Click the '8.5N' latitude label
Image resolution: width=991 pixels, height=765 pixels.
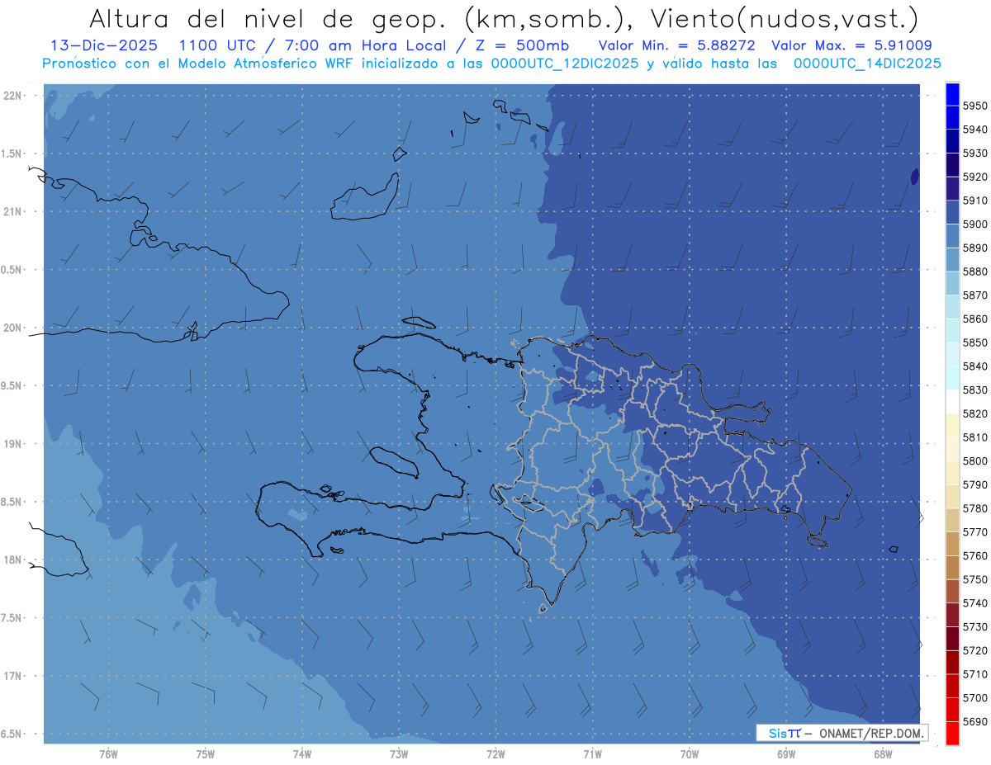coord(12,502)
